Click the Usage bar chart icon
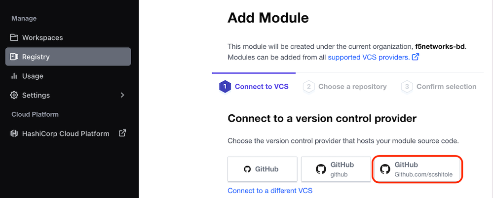 coord(14,76)
